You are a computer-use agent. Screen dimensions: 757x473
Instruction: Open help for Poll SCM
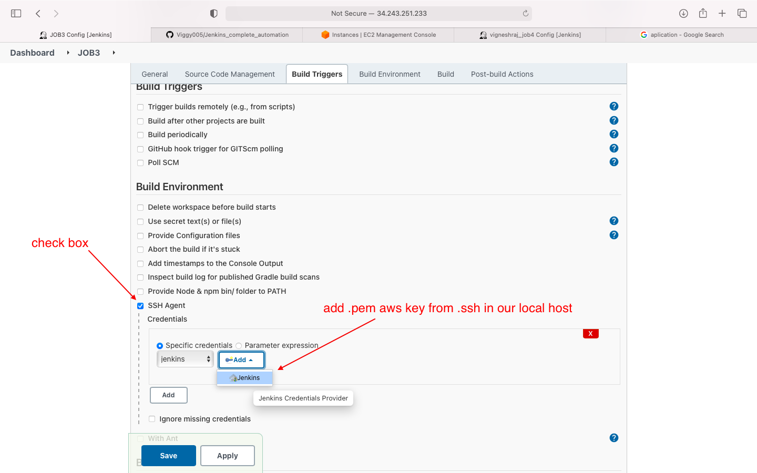coord(614,162)
